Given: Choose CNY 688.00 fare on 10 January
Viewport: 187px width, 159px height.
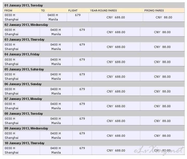Looking at the screenshot, I should tap(116, 150).
